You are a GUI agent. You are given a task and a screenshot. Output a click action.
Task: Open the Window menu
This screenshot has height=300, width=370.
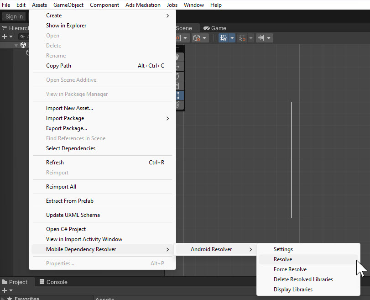pyautogui.click(x=194, y=5)
